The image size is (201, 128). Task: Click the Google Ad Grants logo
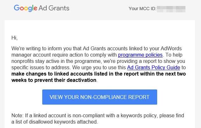point(41,8)
